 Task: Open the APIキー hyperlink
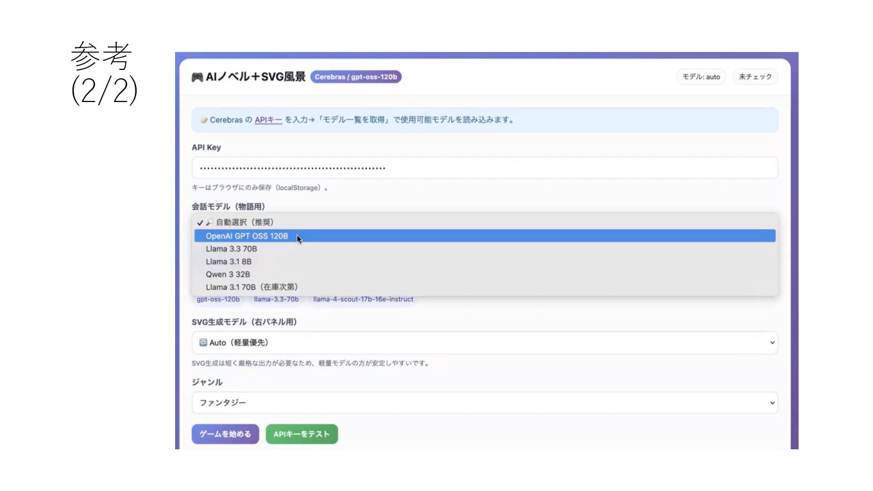coord(268,120)
